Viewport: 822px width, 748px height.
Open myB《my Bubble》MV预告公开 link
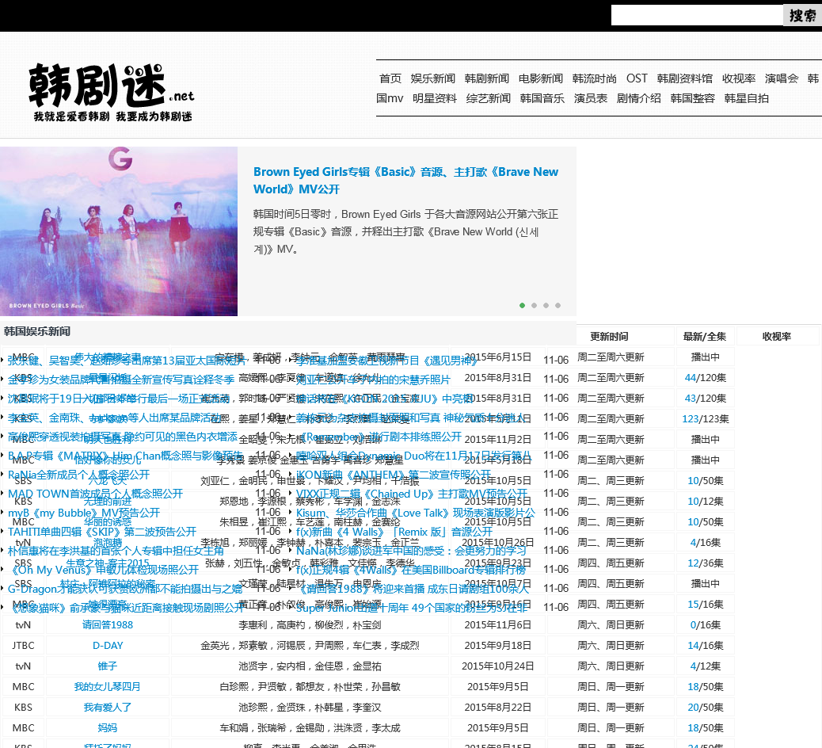point(84,513)
